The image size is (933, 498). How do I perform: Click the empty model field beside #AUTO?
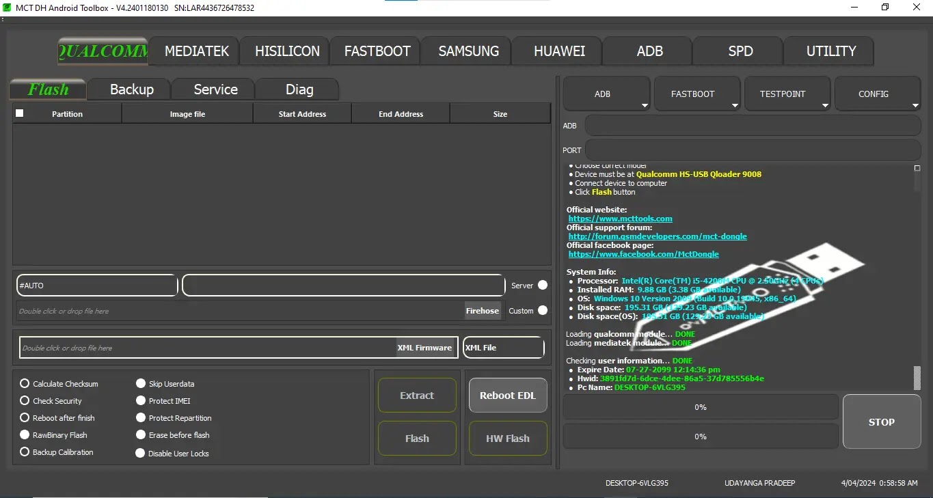[343, 286]
